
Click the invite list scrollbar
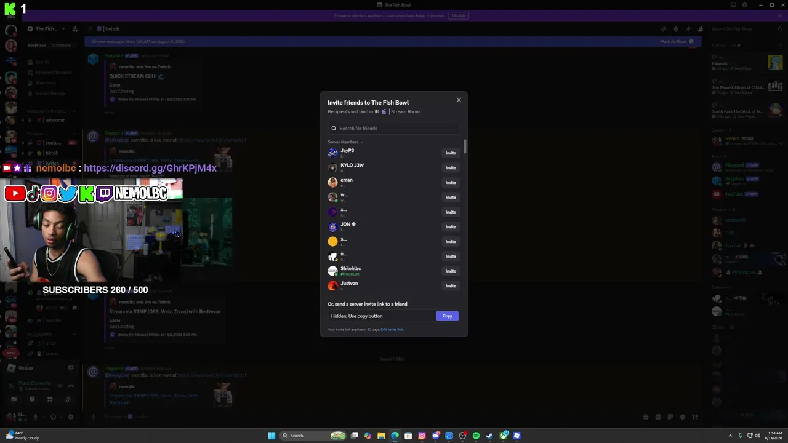(465, 146)
